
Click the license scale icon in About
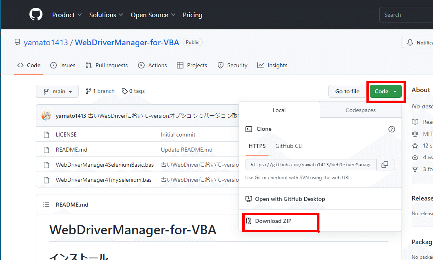point(415,134)
